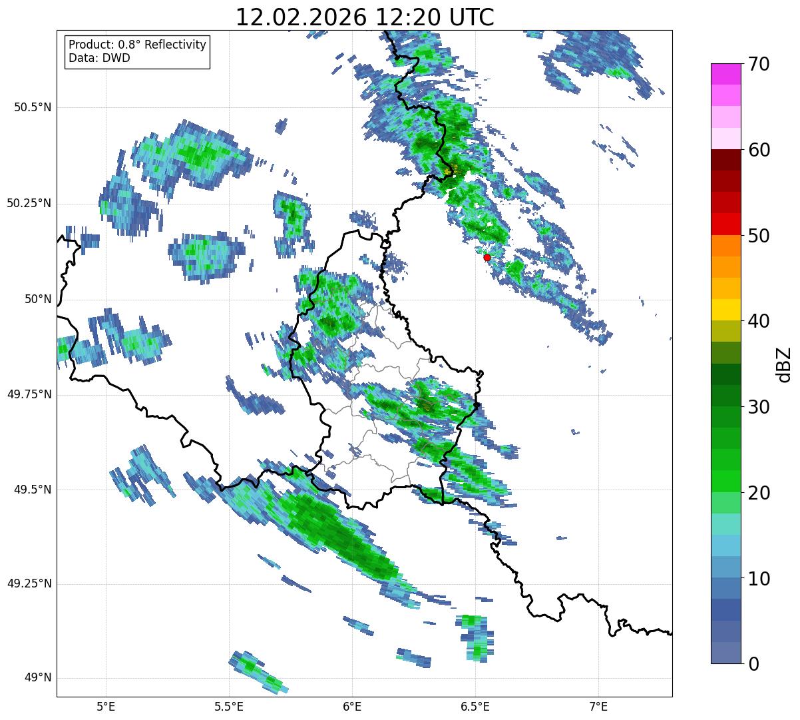
Task: Click the 5.5°E longitude label
Action: [x=229, y=706]
